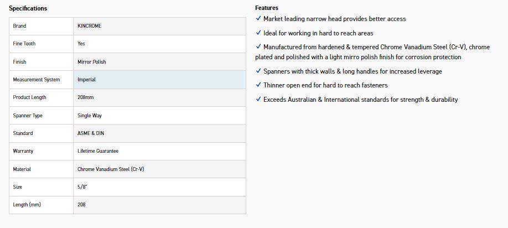508x228 pixels.
Task: Click the Imperial measurement value cell
Action: [x=87, y=80]
